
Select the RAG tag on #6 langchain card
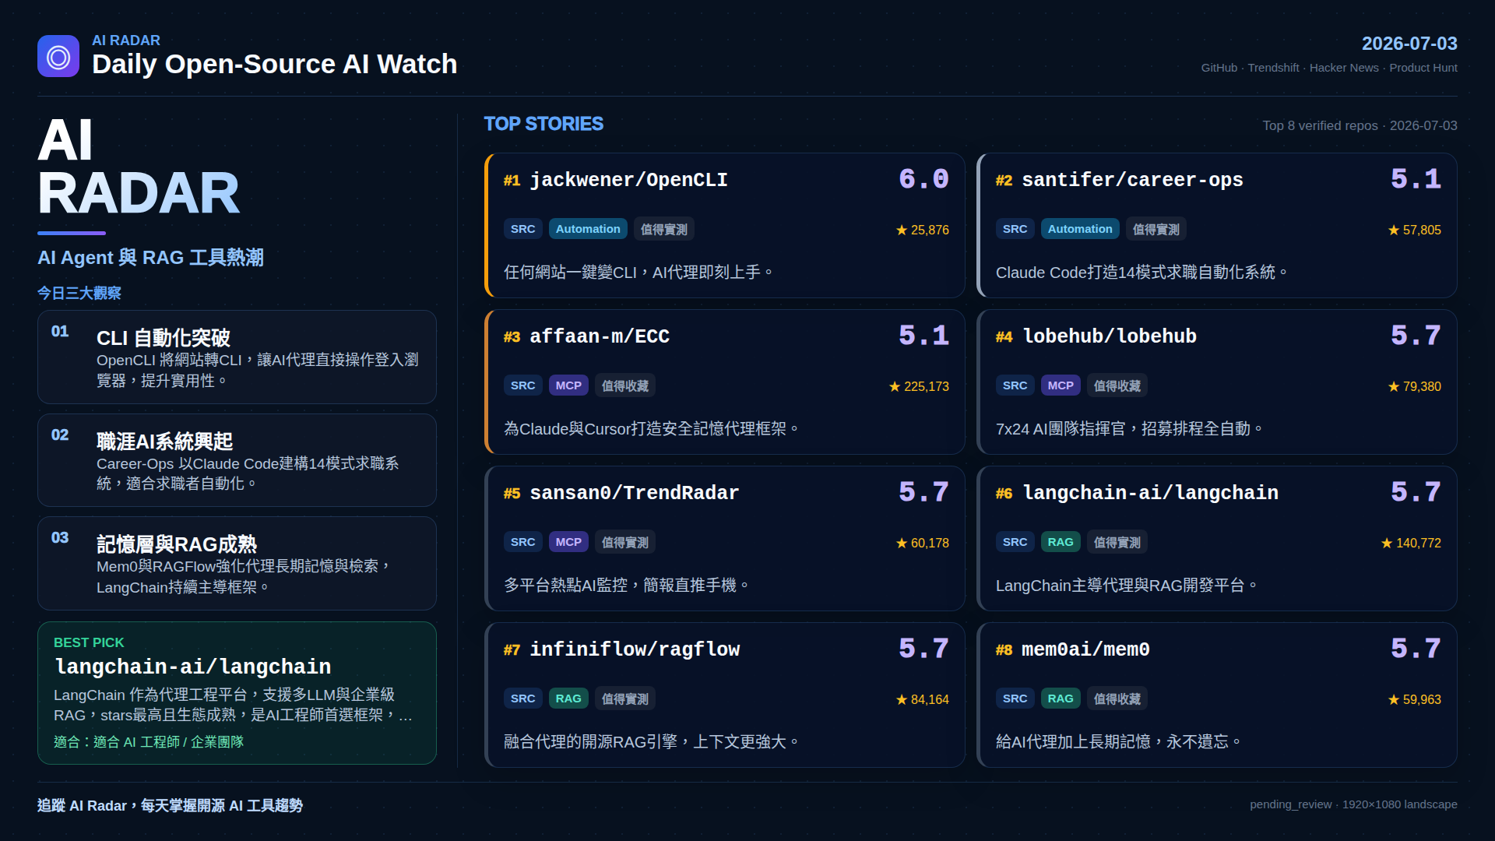1061,542
